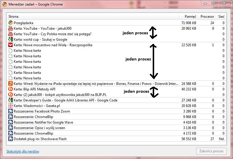This screenshot has width=233, height=159.
Task: Click the Rzeczpospolita icon in Nowe mocarstwo row
Action: (11, 45)
